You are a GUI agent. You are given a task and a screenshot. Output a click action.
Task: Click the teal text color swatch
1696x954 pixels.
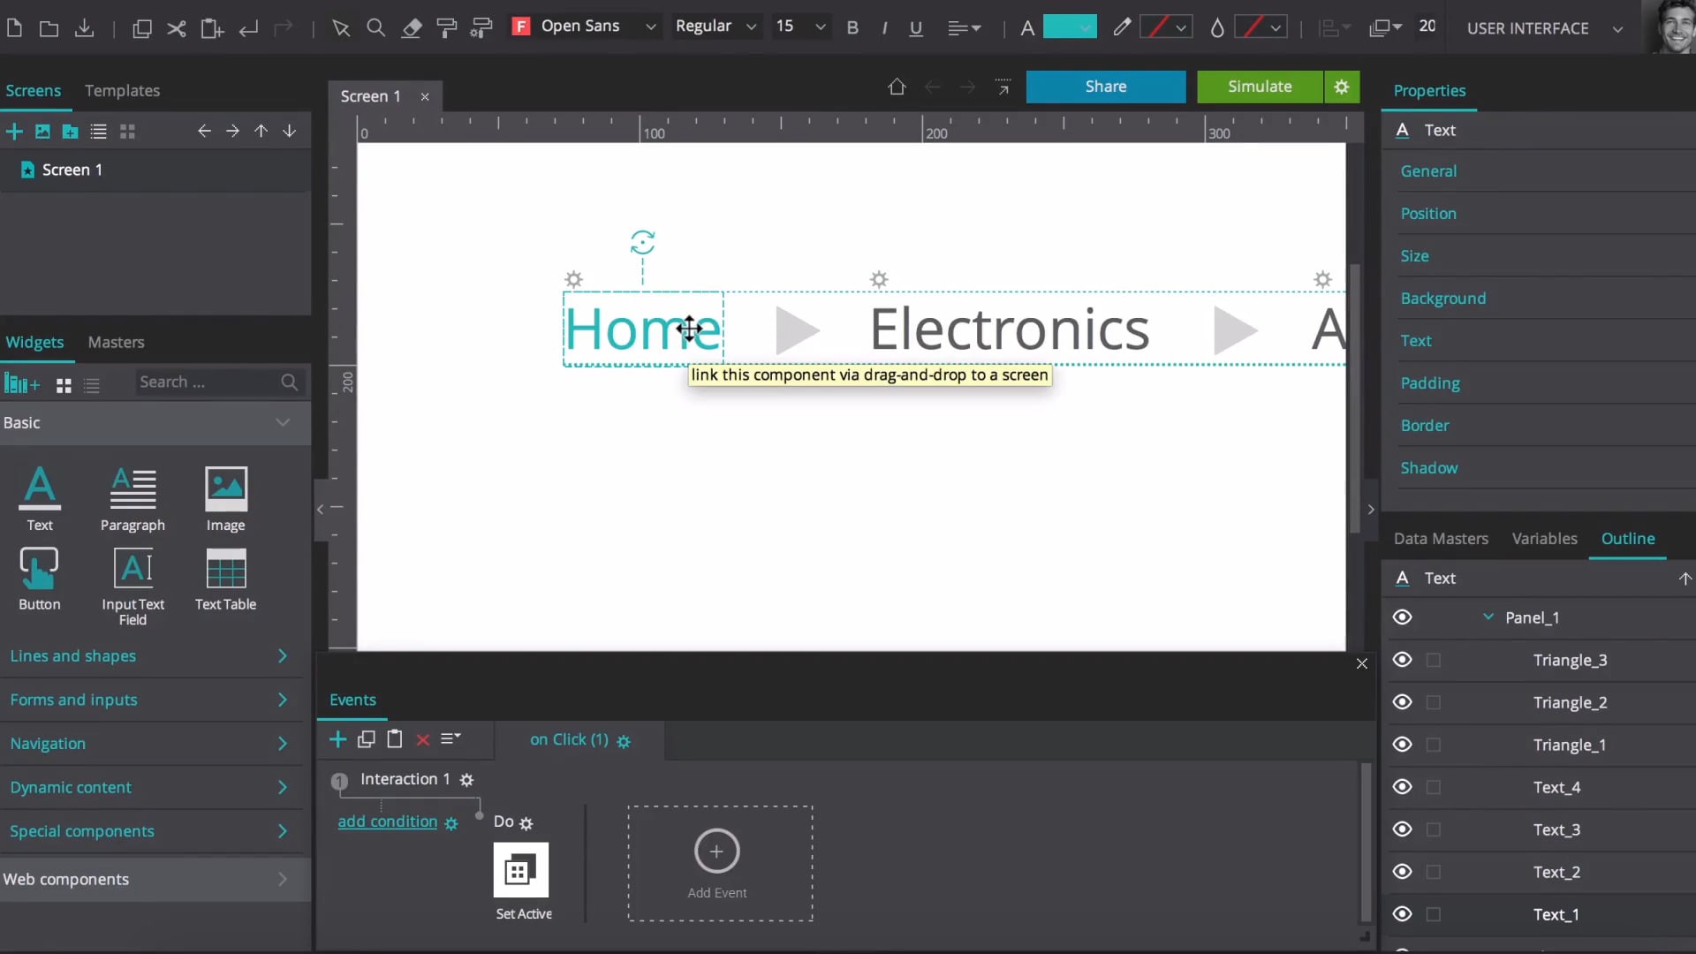coord(1070,26)
